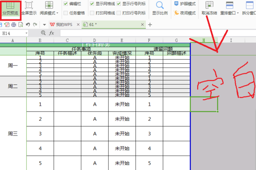The image size is (256, 170).
Task: Click unfreeze panes (取消冻结)
Action: click(209, 9)
